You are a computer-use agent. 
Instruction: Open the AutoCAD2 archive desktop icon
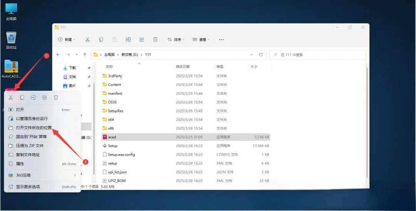coord(11,69)
